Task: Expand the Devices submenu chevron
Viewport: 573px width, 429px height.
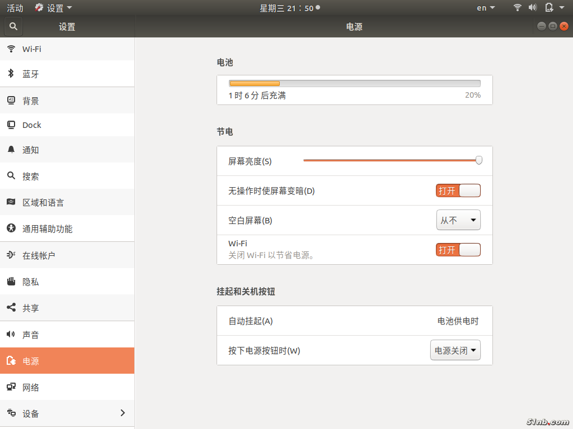Action: pos(123,413)
